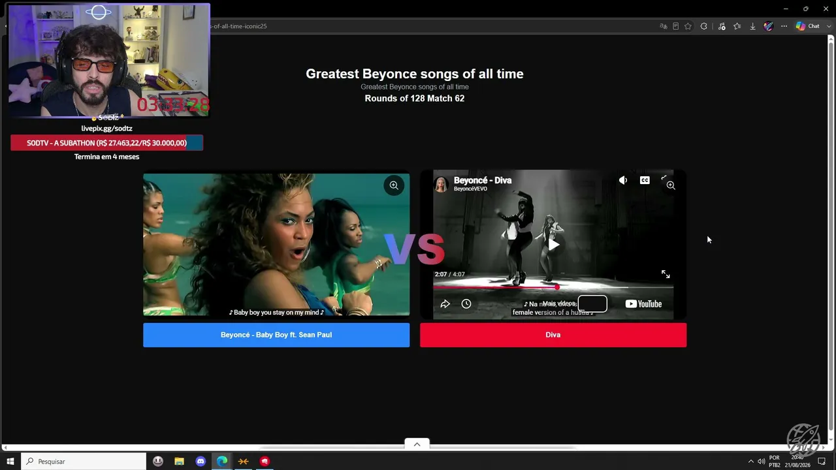The width and height of the screenshot is (836, 470).
Task: Open the system volume control
Action: [761, 462]
